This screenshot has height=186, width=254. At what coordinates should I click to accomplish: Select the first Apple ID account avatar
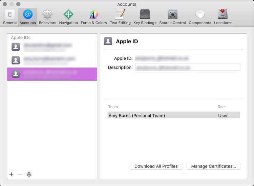tap(16, 47)
